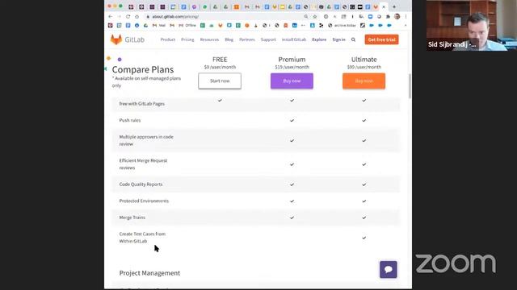Click purple Buy now for Premium
The width and height of the screenshot is (517, 290).
point(292,81)
